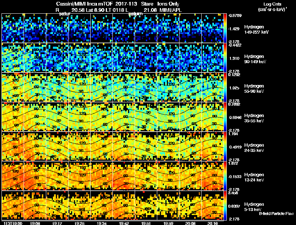Select the 19:59 panel in the 90-149 keV row
The width and height of the screenshot is (296, 225).
click(168, 58)
